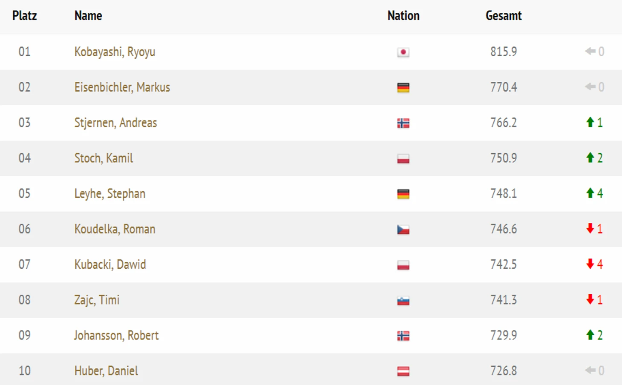
Task: Click the Norwegian flag beside Stjernen
Action: 403,123
